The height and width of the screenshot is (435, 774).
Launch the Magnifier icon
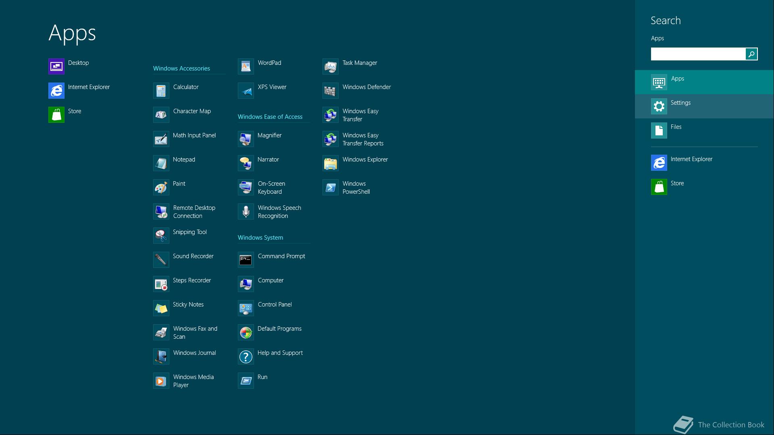[x=246, y=139]
